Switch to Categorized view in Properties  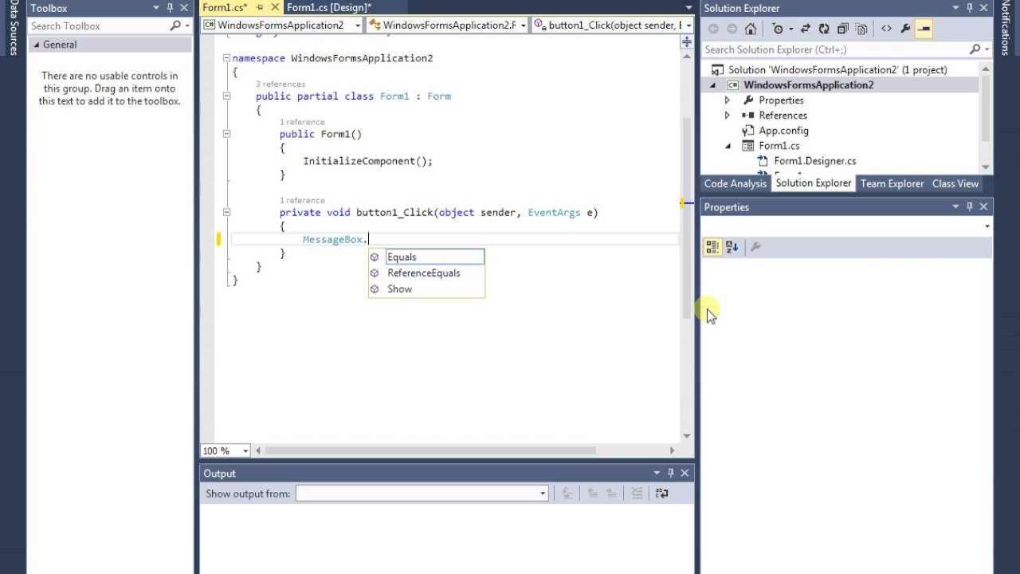(x=712, y=247)
